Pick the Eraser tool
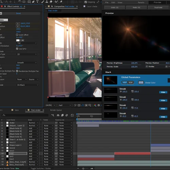 click(x=51, y=2)
